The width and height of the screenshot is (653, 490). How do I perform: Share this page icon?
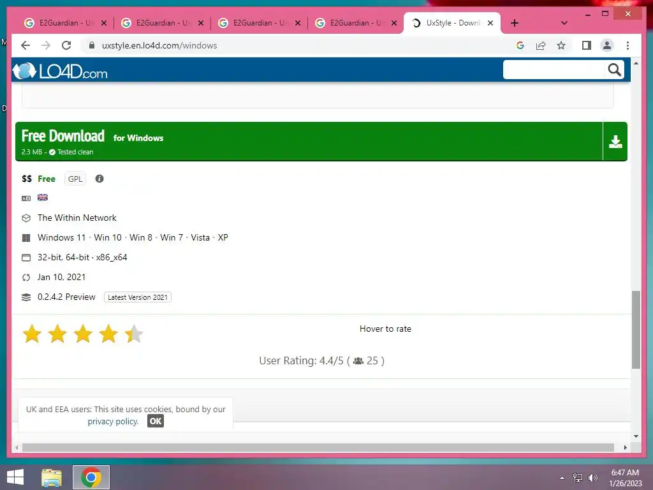(541, 45)
